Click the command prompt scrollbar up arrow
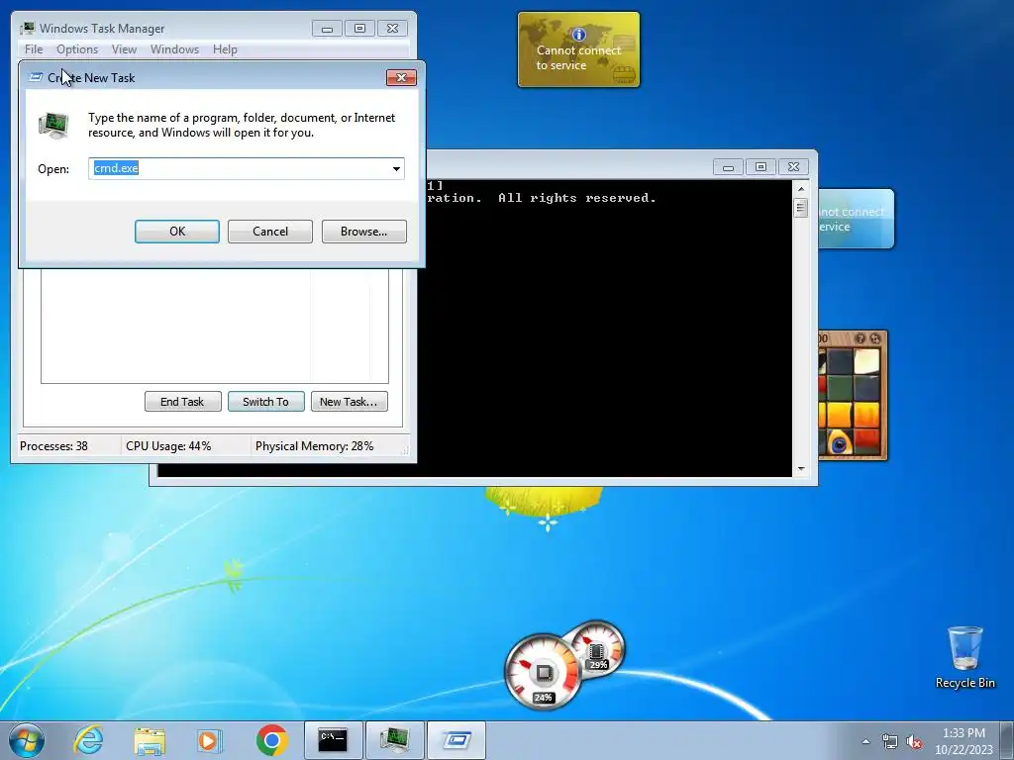1014x760 pixels. tap(800, 189)
